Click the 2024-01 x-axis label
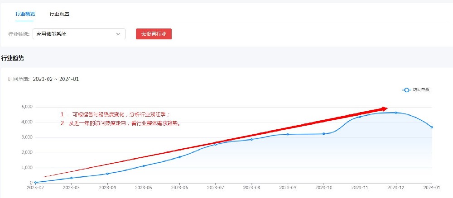This screenshot has width=453, height=198. point(432,187)
